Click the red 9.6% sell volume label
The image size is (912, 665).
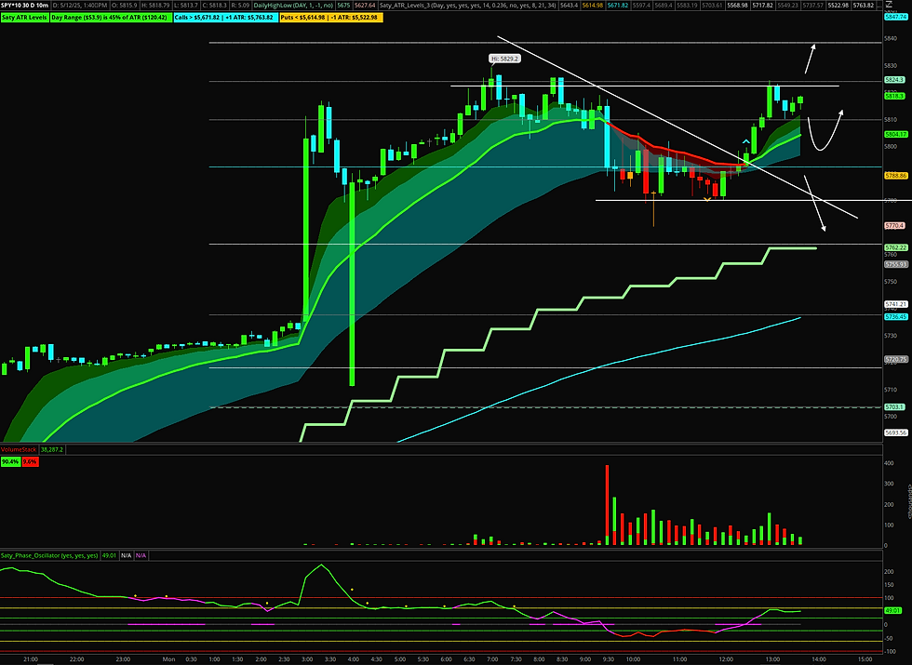pos(30,461)
